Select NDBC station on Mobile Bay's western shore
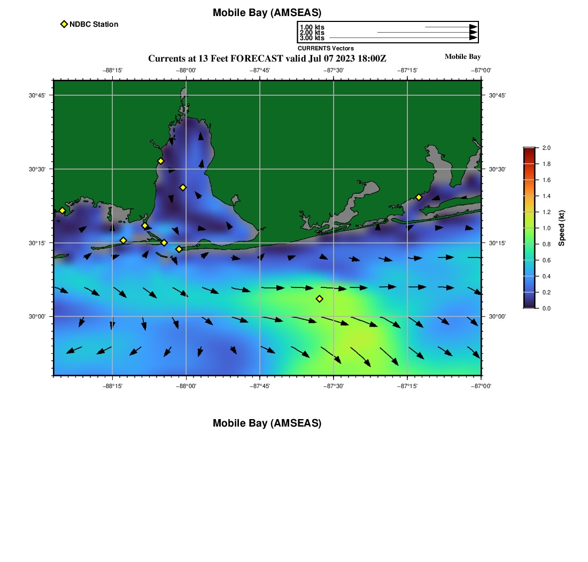The width and height of the screenshot is (588, 562). tap(160, 161)
